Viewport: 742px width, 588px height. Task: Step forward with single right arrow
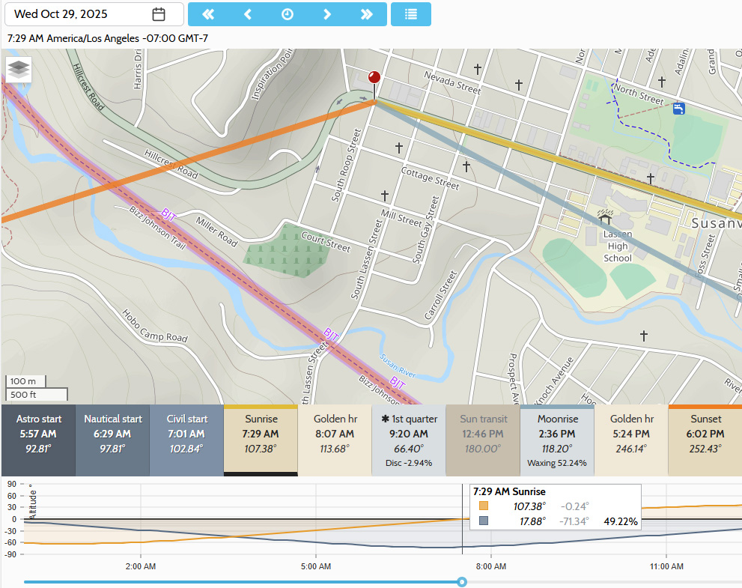click(x=327, y=14)
